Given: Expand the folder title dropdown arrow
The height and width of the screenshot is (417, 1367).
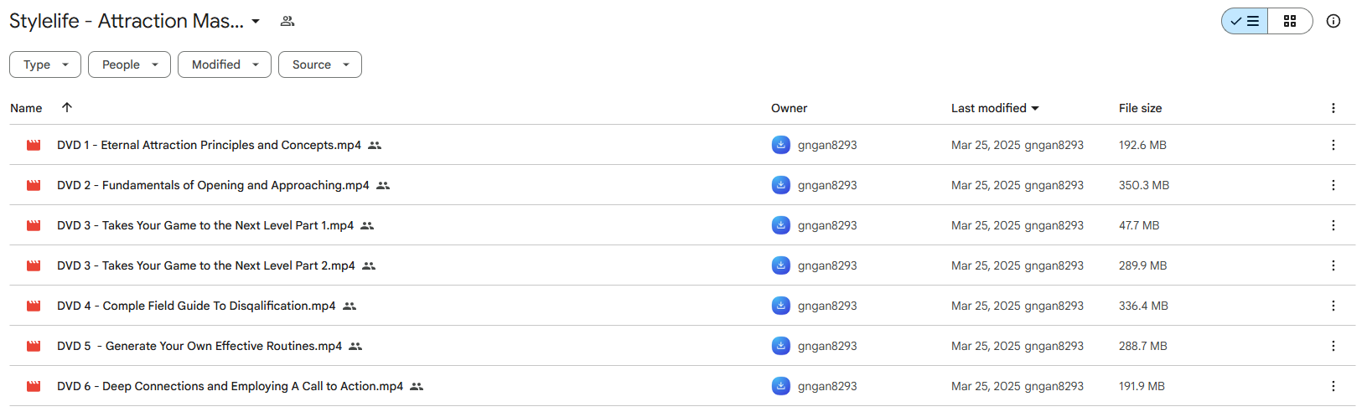Looking at the screenshot, I should click(256, 21).
